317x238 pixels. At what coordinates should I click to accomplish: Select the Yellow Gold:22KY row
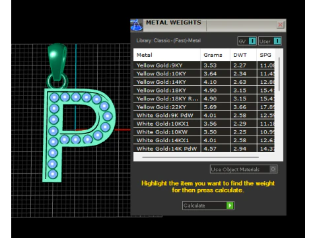[204, 107]
